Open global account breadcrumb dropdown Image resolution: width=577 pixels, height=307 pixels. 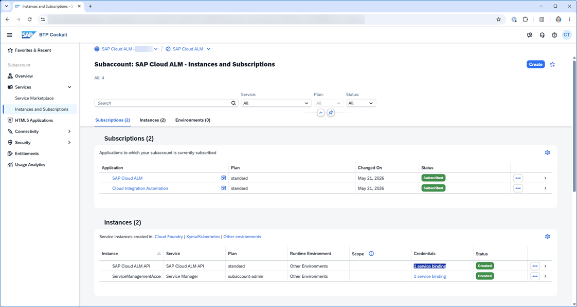click(156, 49)
